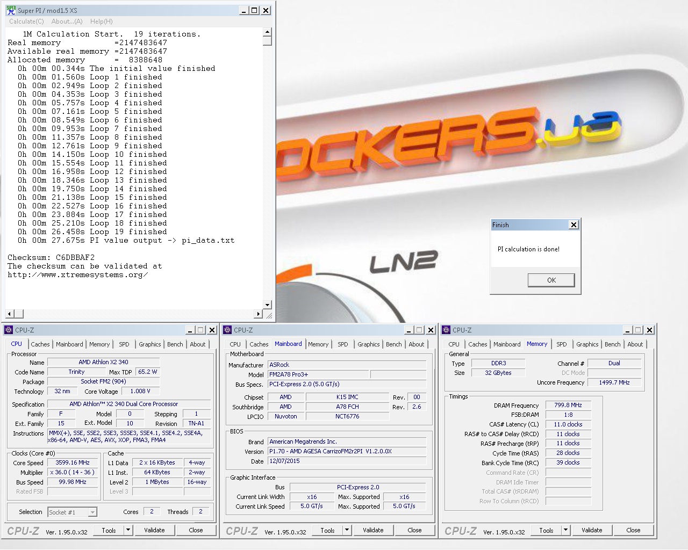Screen dimensions: 688x550
Task: Click the Super PI title bar icon
Action: pyautogui.click(x=11, y=10)
